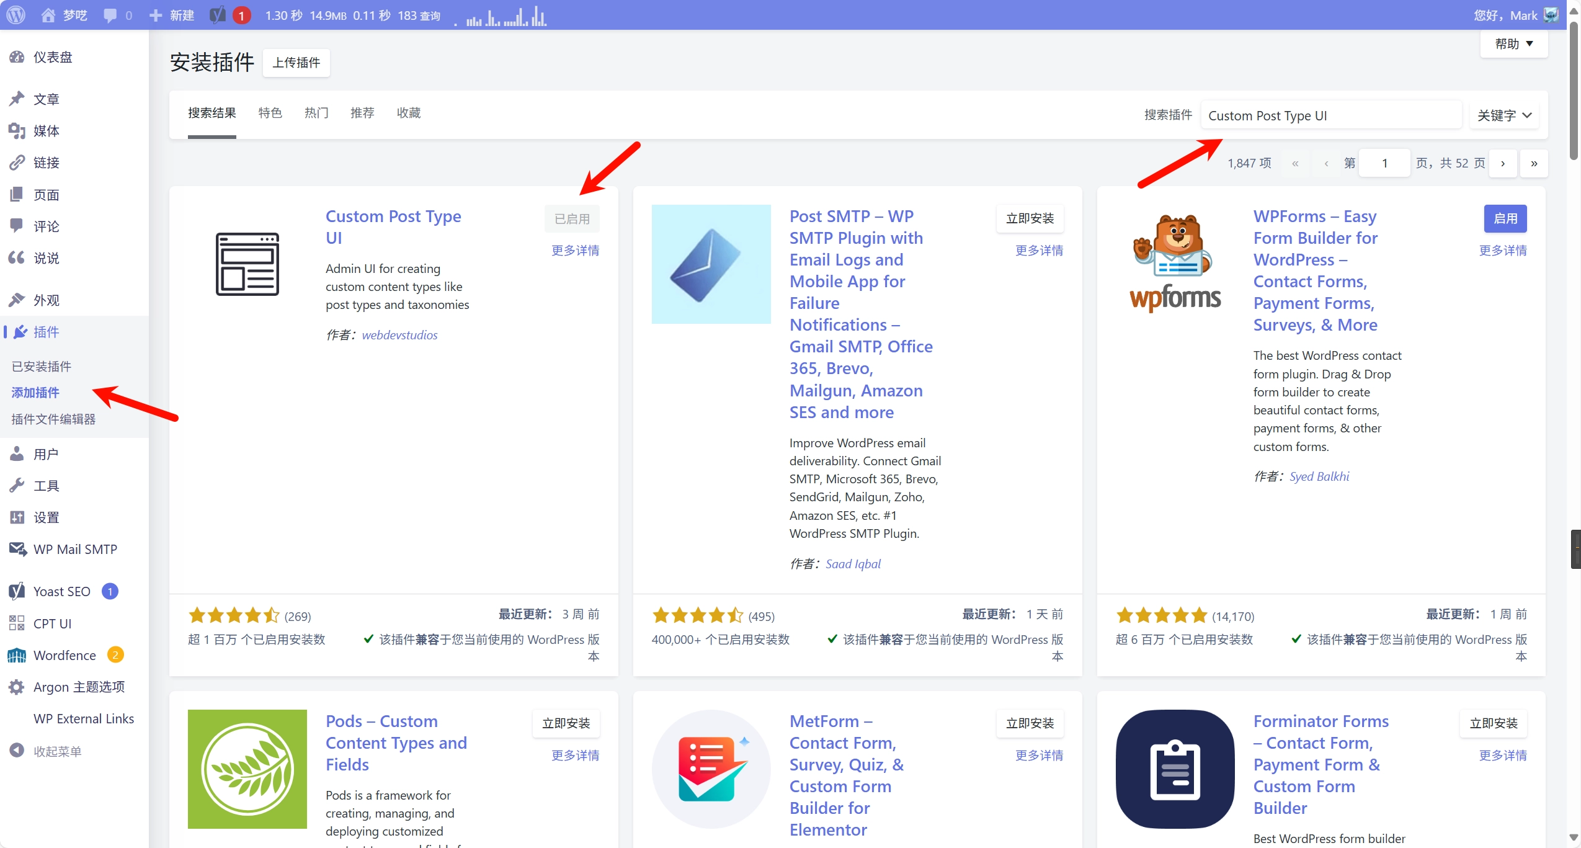Open 插件文件编辑器 submenu item

(x=53, y=419)
